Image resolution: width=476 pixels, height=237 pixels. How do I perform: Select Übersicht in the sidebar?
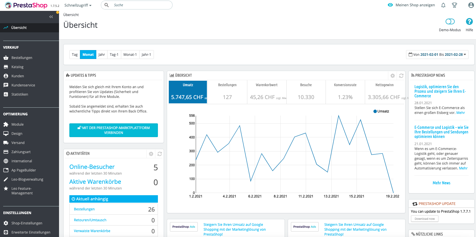click(x=30, y=28)
